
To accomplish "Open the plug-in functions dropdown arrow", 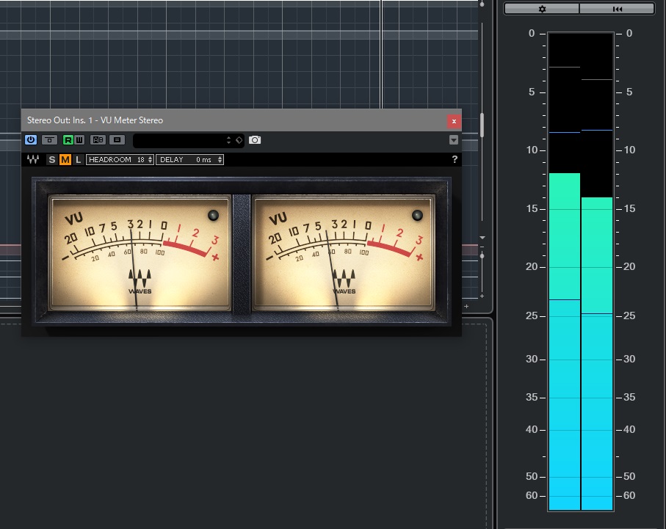I will click(x=454, y=140).
